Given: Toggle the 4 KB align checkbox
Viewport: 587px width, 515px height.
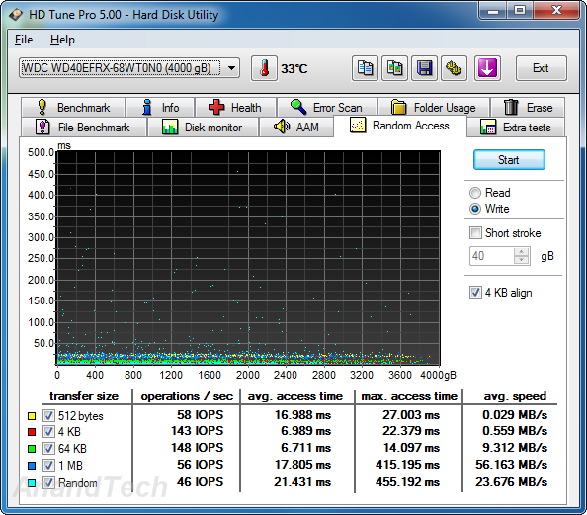Looking at the screenshot, I should click(x=475, y=293).
